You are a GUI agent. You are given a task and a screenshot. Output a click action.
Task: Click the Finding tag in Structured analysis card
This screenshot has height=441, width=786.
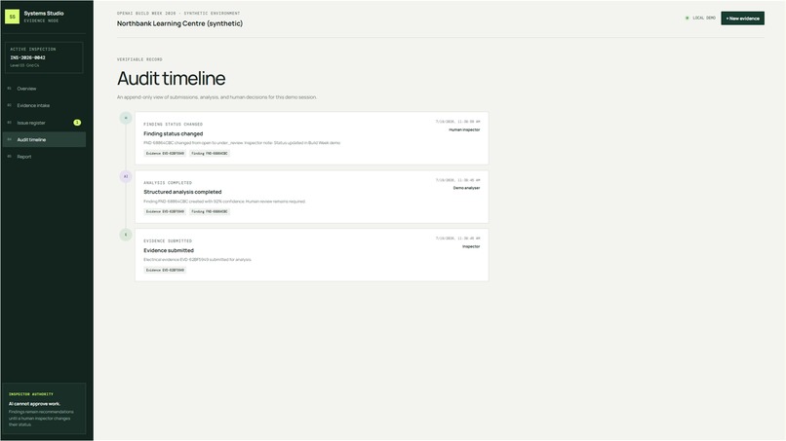(210, 212)
